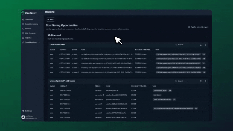Click the +3 tags badge for Unused Elastic IP
The image size is (233, 131).
170,90
